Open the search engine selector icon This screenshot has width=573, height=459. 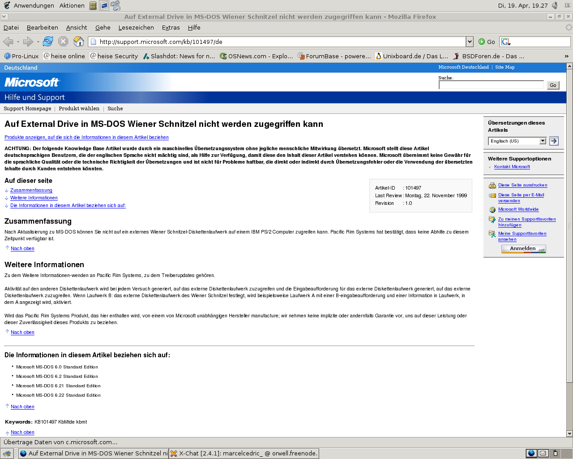pos(506,42)
